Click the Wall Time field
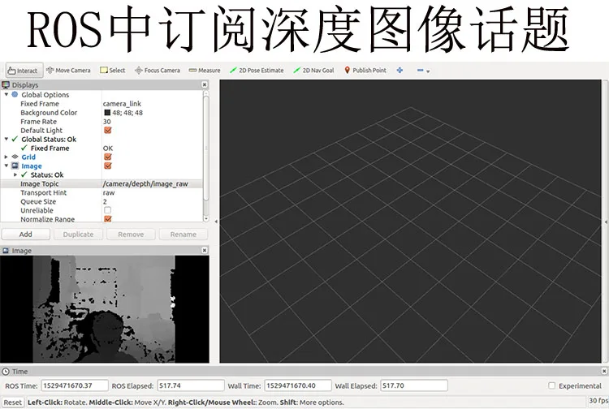Screen dimensions: 609x409 (x=298, y=385)
